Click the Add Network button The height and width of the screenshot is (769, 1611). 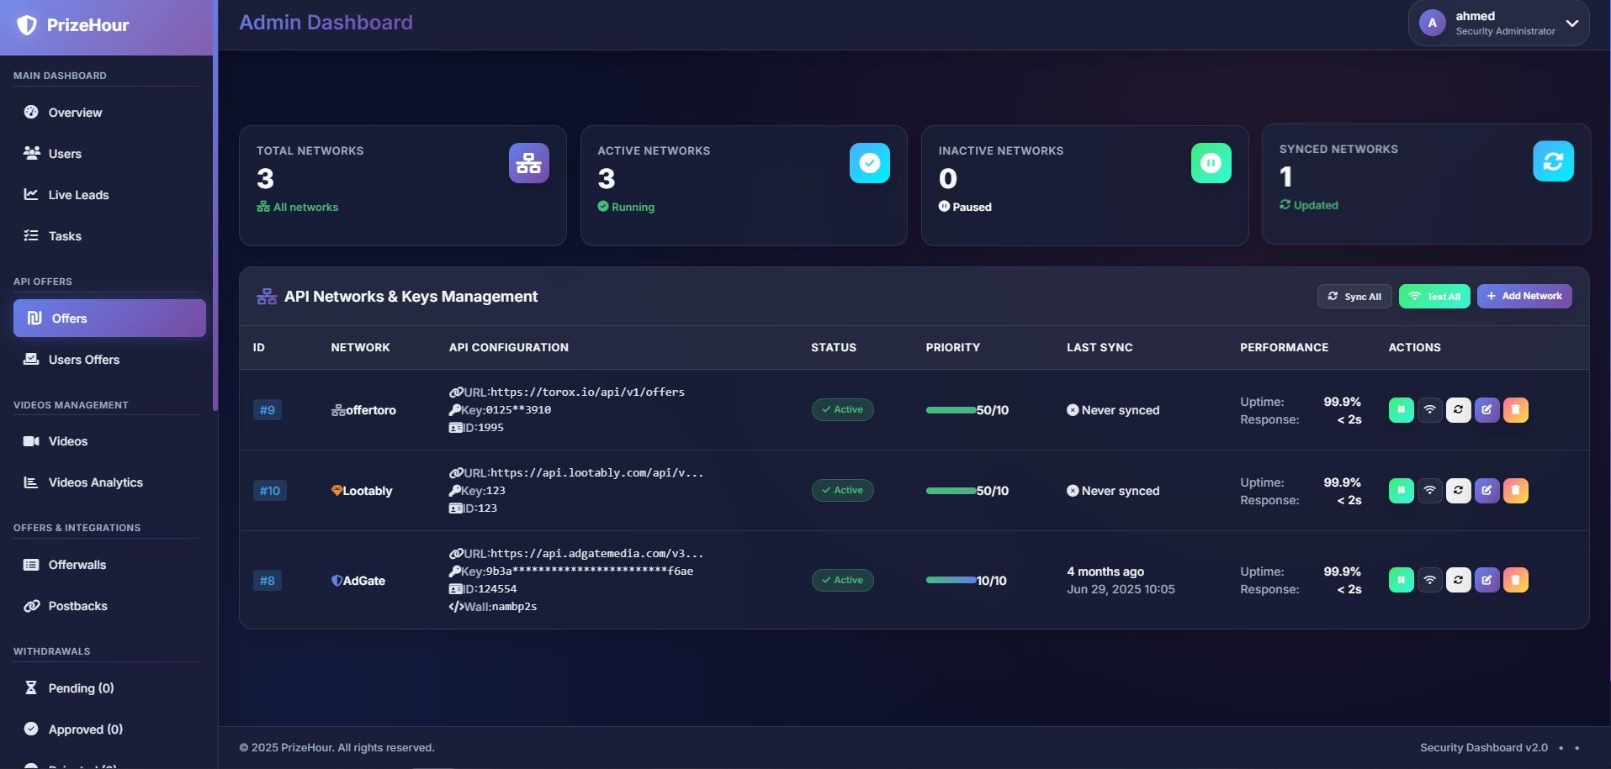1524,296
